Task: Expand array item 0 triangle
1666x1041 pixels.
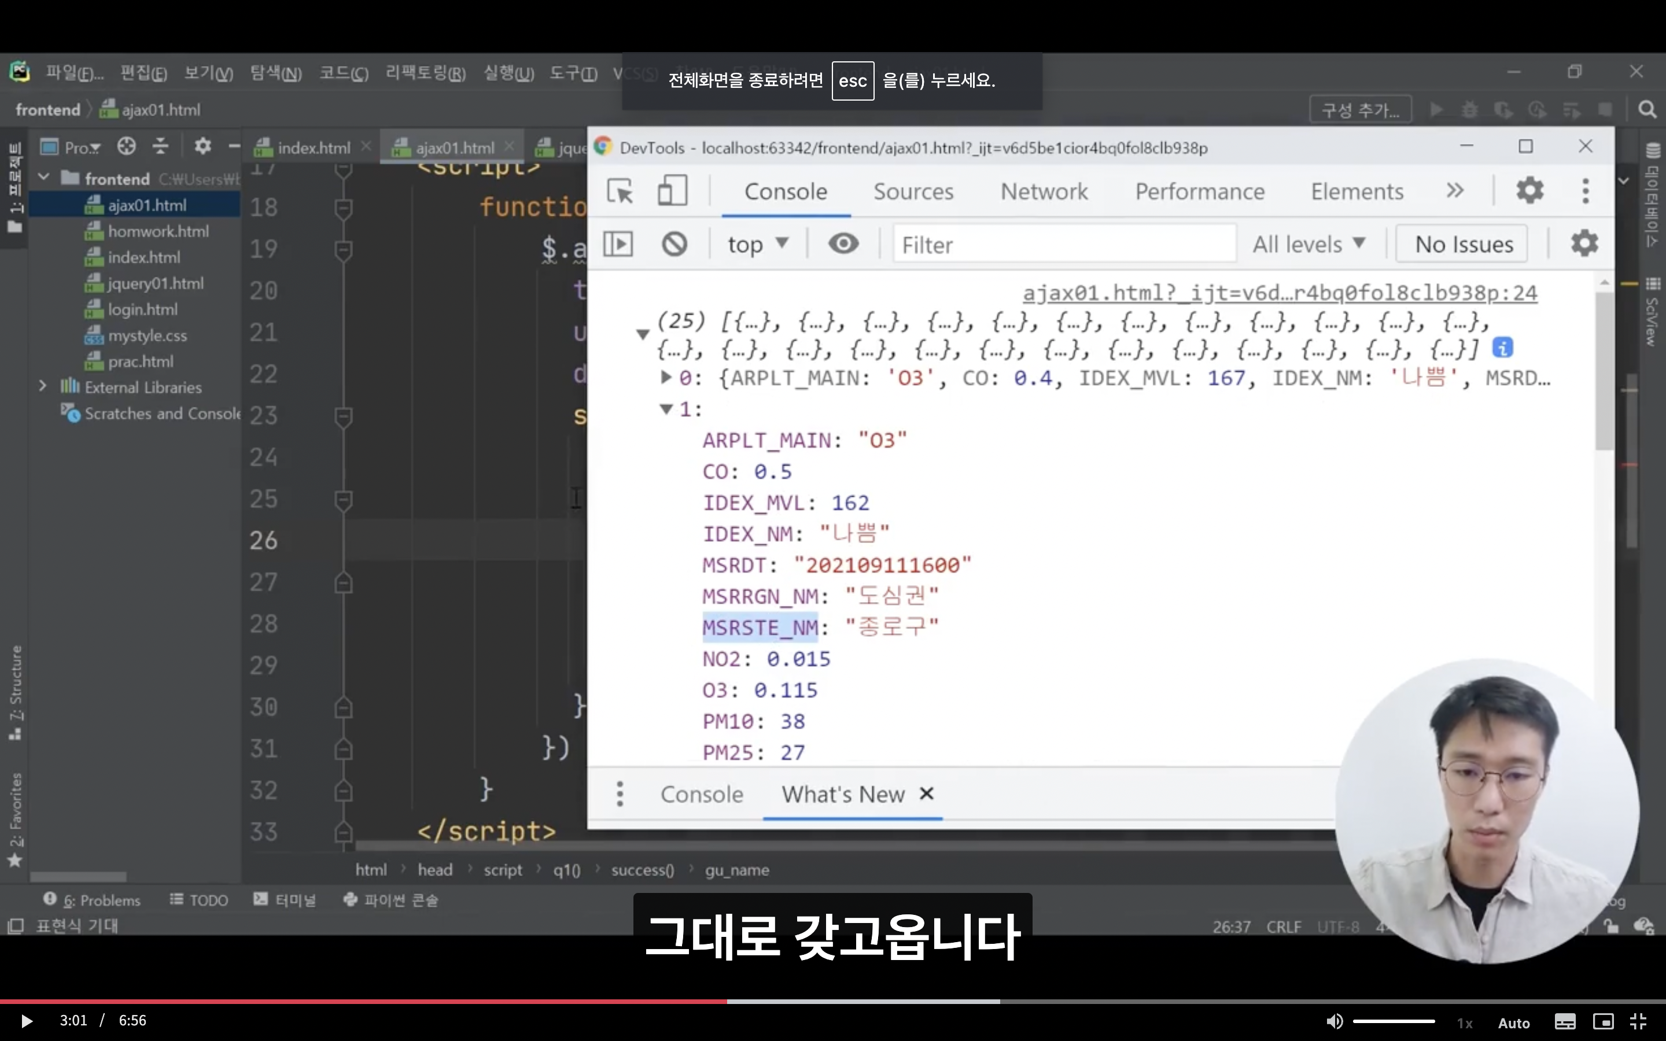Action: pos(665,377)
